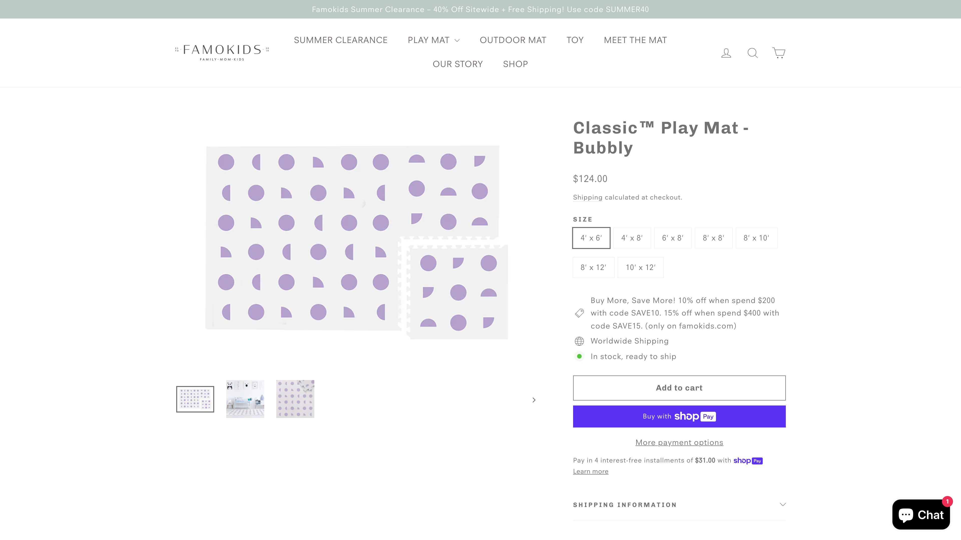Viewport: 961px width, 540px height.
Task: Click Learn more about installments
Action: point(591,471)
